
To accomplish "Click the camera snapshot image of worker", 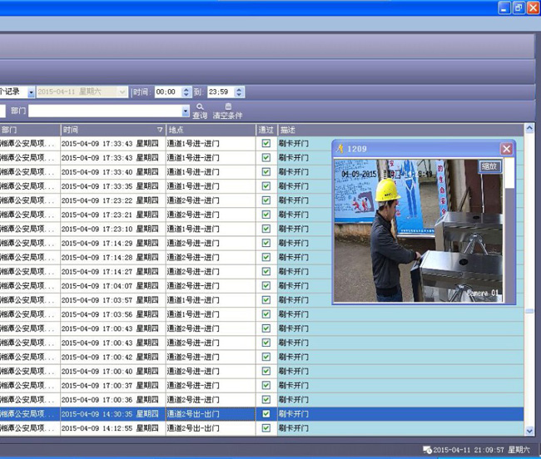I will tap(416, 230).
